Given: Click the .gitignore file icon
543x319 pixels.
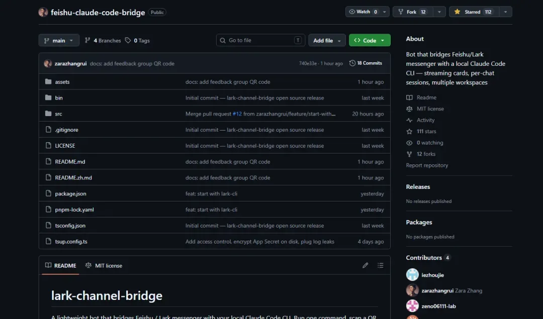Looking at the screenshot, I should pyautogui.click(x=48, y=130).
